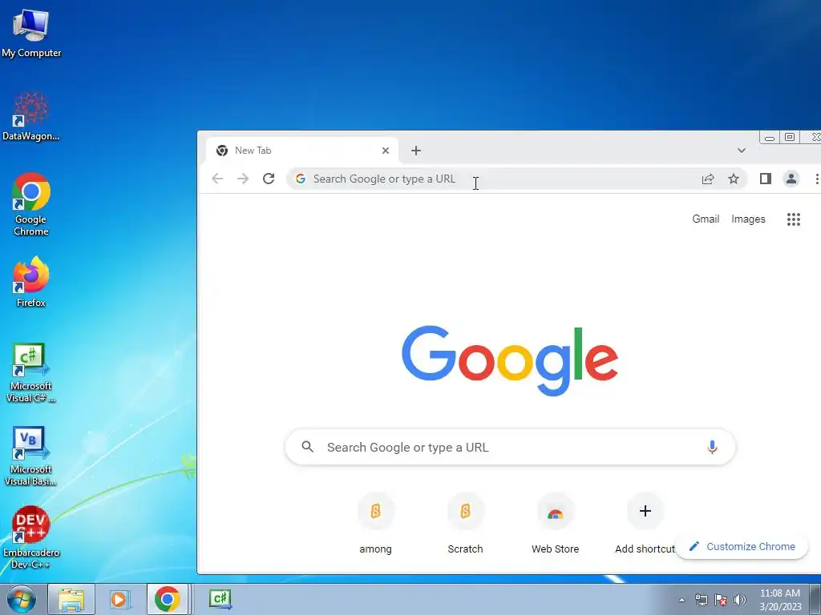Select the Firefox desktop shortcut

[31, 282]
